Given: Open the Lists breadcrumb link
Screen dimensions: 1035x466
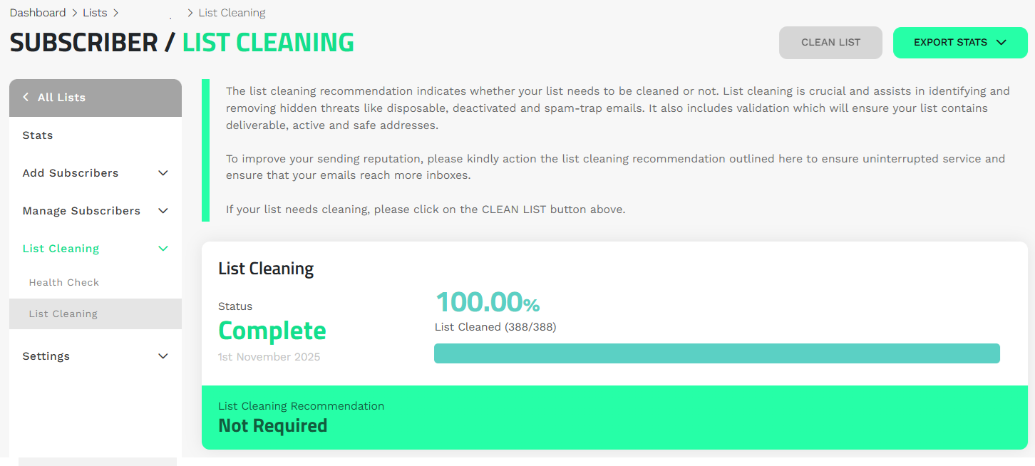Looking at the screenshot, I should click(x=95, y=13).
